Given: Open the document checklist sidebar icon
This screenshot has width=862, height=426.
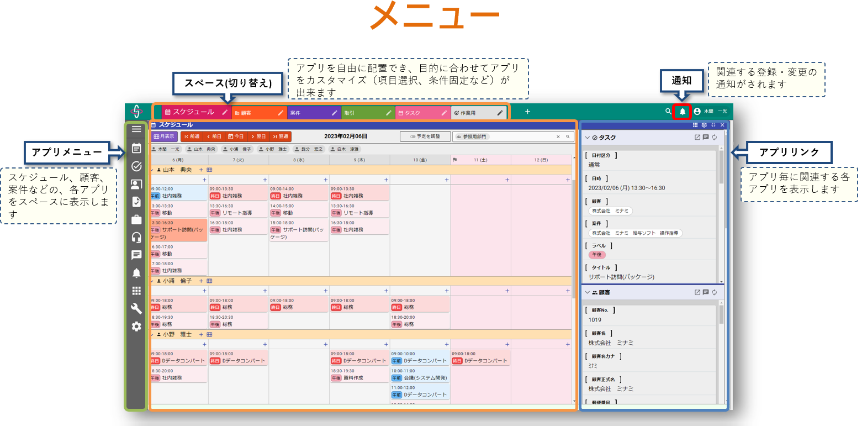Looking at the screenshot, I should (x=136, y=202).
